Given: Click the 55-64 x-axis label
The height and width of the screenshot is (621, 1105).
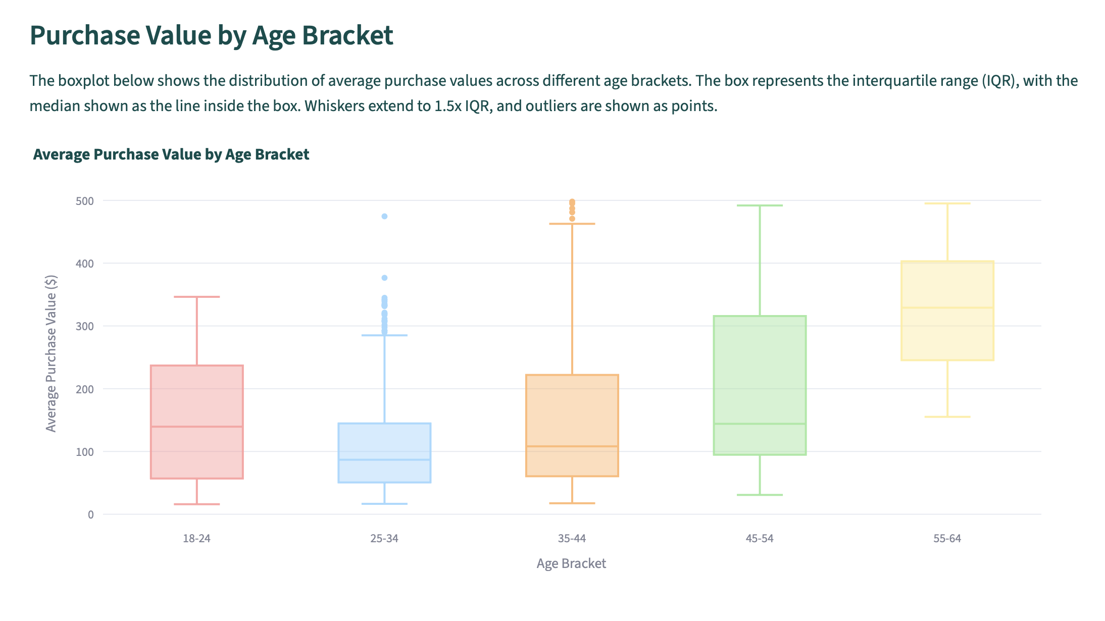Looking at the screenshot, I should tap(947, 539).
